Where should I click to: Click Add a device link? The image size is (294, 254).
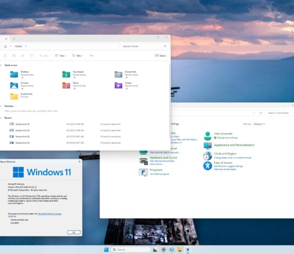(x=156, y=164)
